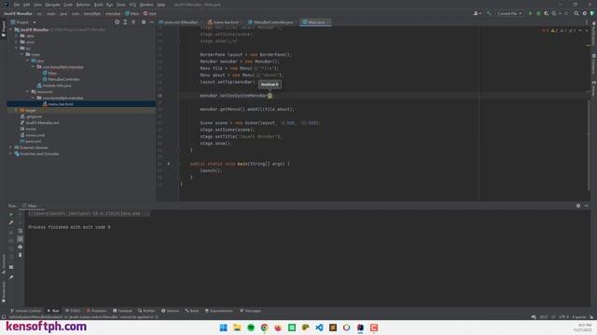
Task: Open the Build tool window
Action: coord(192,311)
